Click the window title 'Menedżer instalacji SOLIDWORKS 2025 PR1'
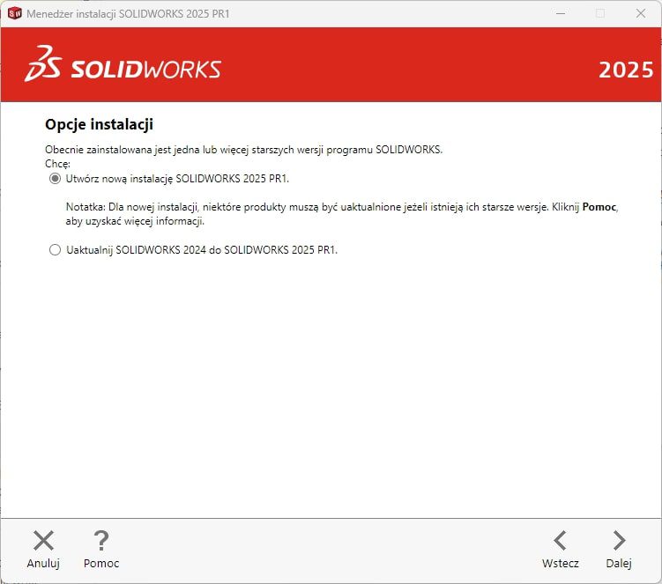The image size is (662, 584). point(128,14)
